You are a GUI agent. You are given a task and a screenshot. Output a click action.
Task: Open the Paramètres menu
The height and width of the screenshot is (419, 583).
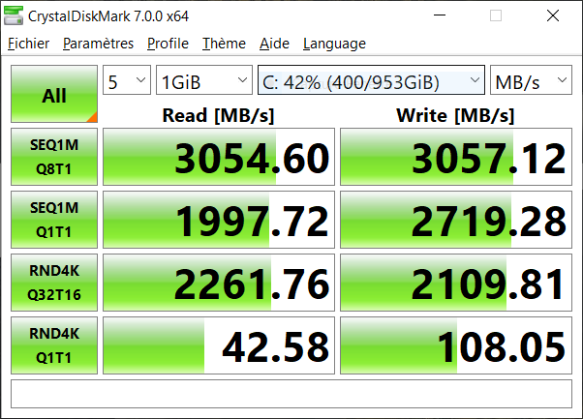tap(98, 44)
